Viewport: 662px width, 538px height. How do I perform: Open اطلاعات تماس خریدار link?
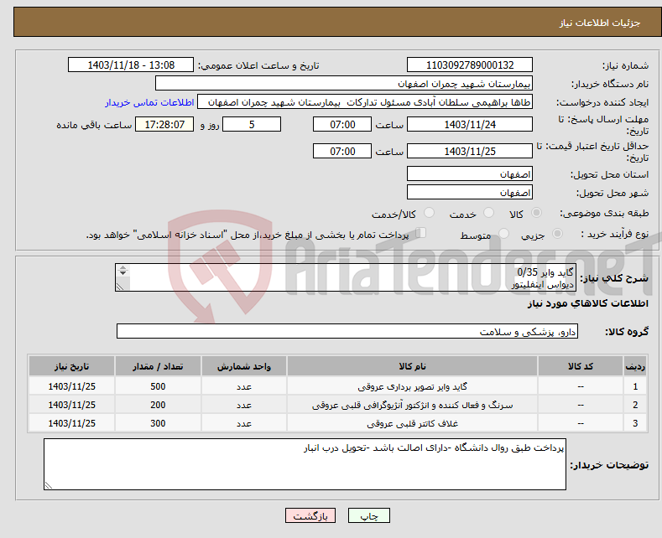click(149, 102)
